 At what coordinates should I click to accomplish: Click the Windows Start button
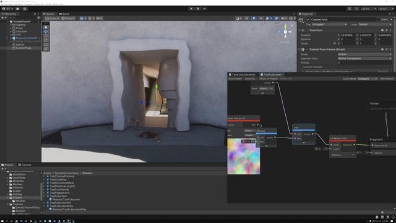pyautogui.click(x=2, y=221)
